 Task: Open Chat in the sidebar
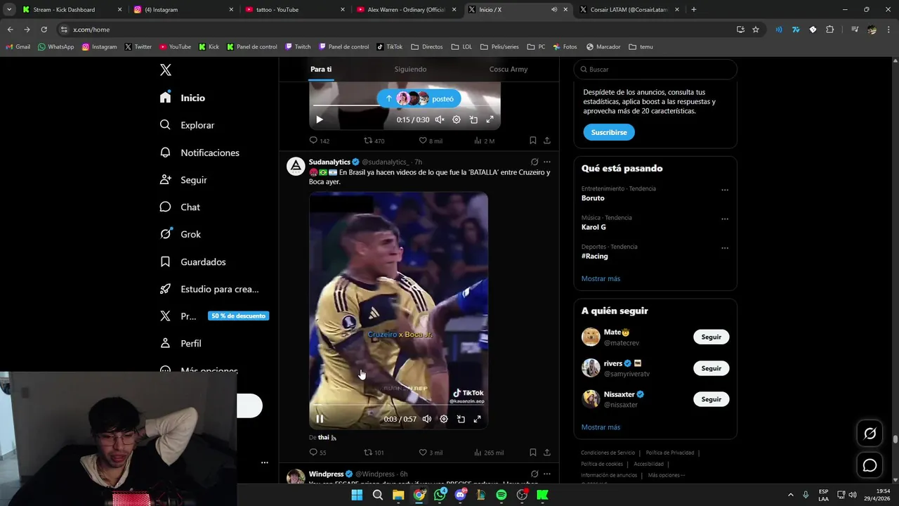pos(180,207)
